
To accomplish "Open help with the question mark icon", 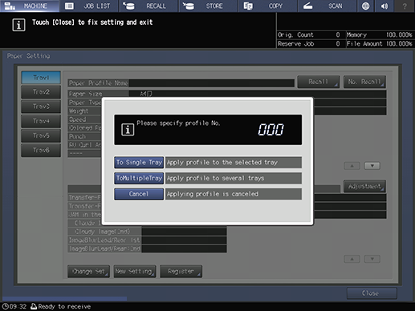I will click(405, 6).
